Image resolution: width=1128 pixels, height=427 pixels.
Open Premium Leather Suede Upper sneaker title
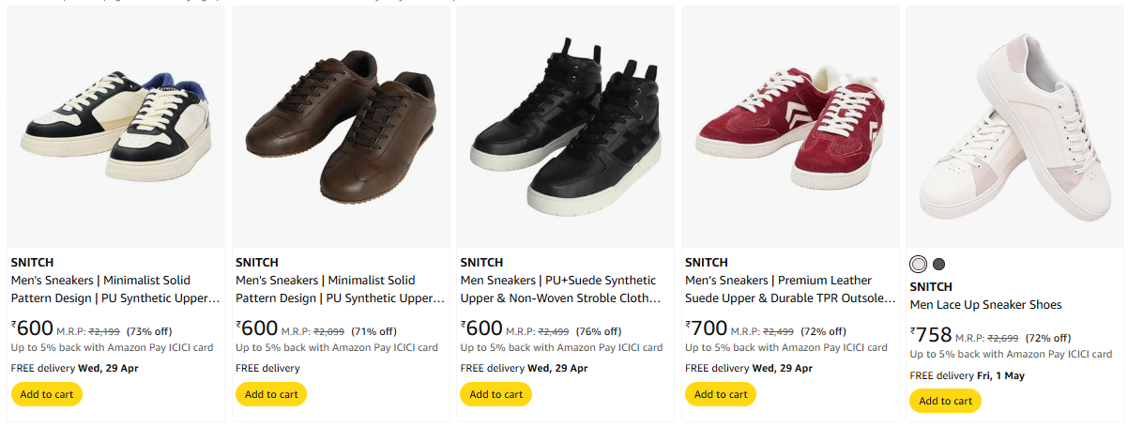790,289
